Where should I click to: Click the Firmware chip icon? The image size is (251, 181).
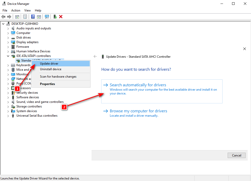[13, 47]
